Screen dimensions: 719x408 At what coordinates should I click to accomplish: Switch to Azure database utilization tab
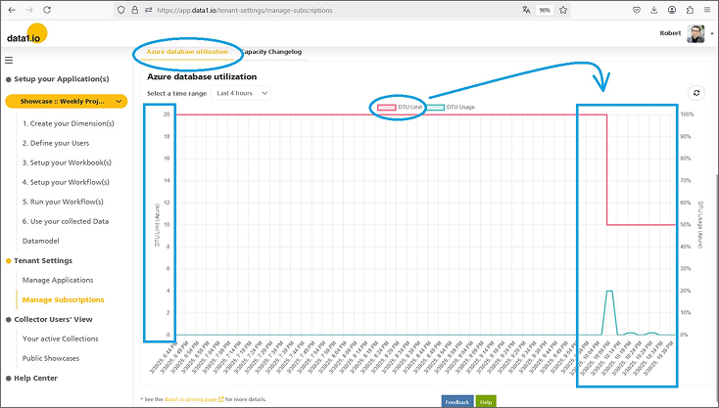(x=187, y=52)
